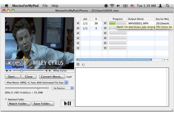174x116 pixels.
Task: Open the No Rotation dropdown
Action: (x=63, y=88)
